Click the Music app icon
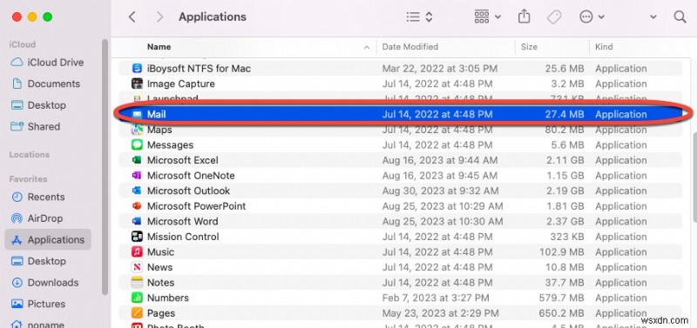Image resolution: width=697 pixels, height=328 pixels. (x=137, y=251)
